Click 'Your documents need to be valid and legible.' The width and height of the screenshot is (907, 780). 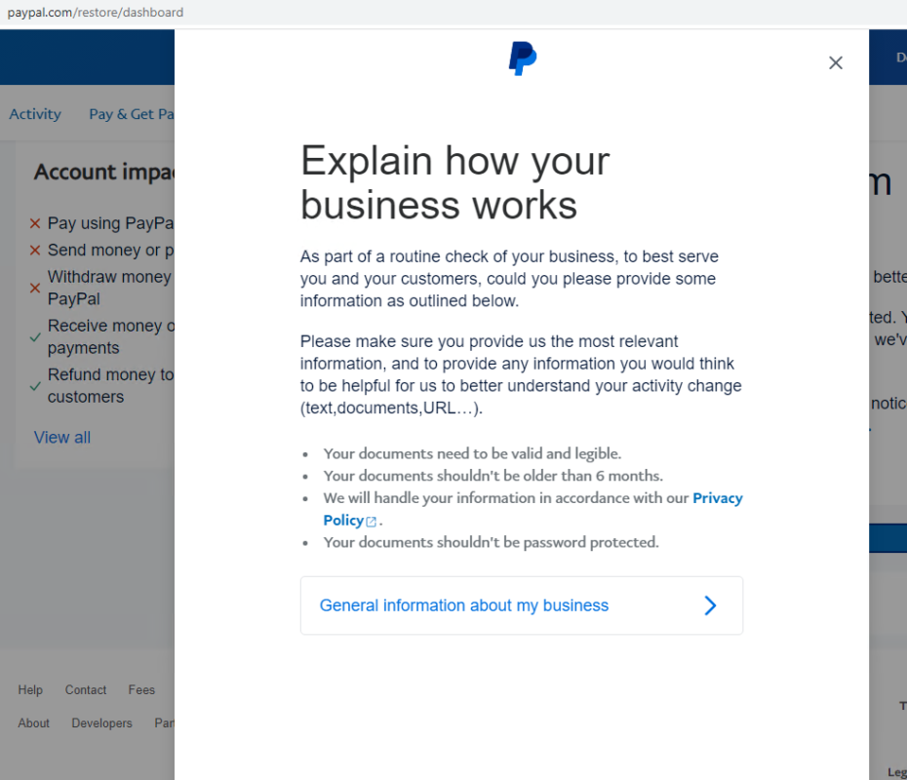(472, 453)
